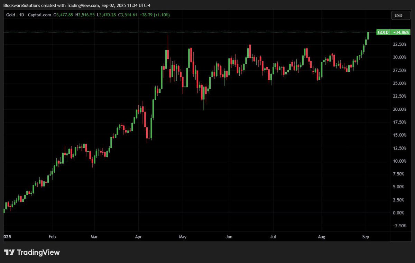
Task: Open the price scale by clicking 30.00%
Action: (x=399, y=57)
